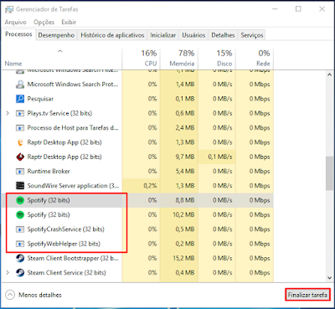Select the Runtime Broker process name
This screenshot has height=309, width=335.
click(x=49, y=172)
